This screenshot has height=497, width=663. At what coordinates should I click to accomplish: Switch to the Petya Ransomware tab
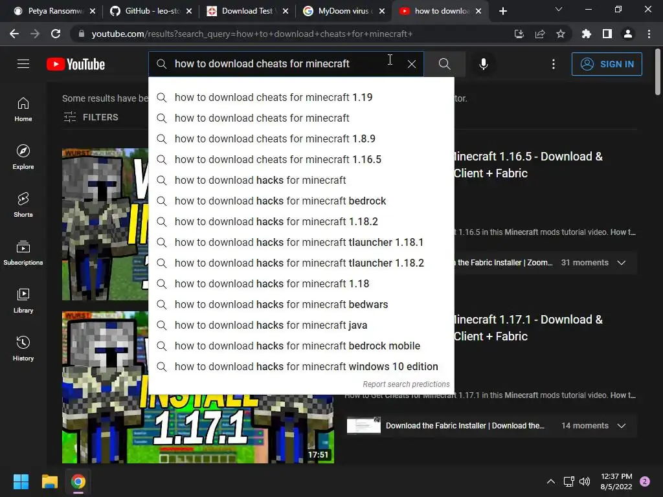click(53, 11)
